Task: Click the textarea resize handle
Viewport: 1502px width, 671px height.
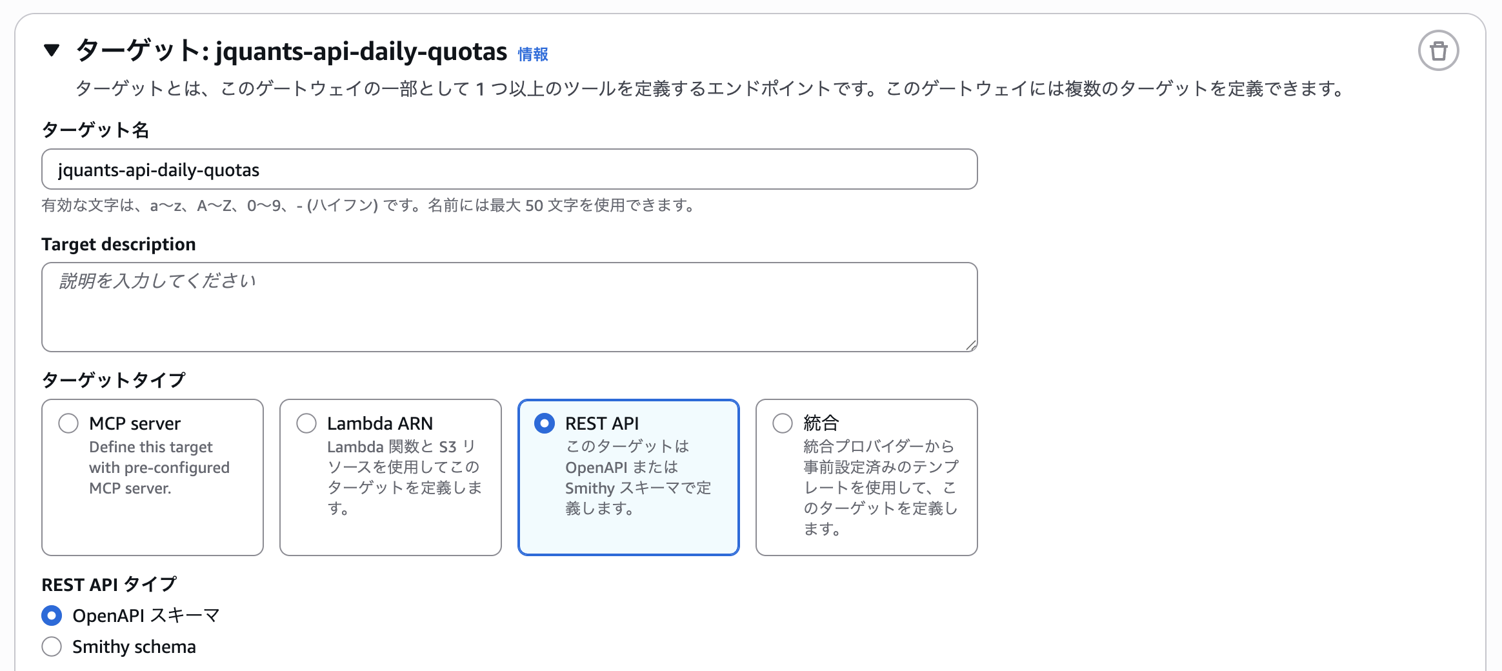Action: coord(971,344)
